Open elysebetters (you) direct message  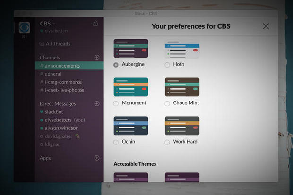pos(69,120)
